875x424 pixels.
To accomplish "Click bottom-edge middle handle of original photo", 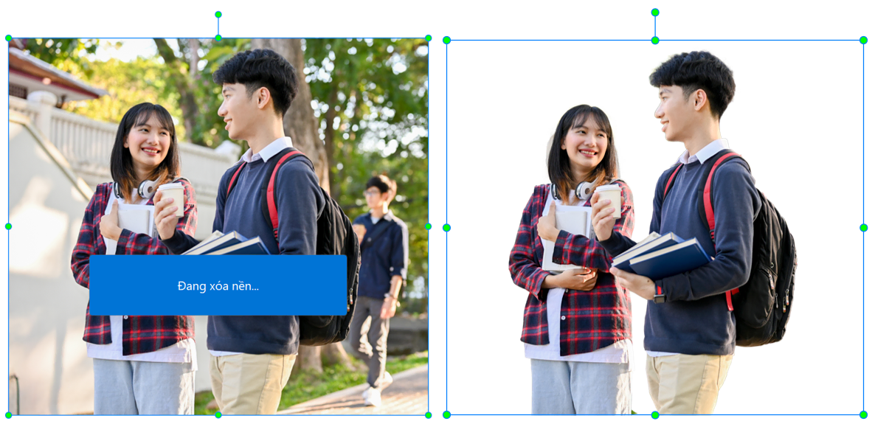I will coord(218,414).
